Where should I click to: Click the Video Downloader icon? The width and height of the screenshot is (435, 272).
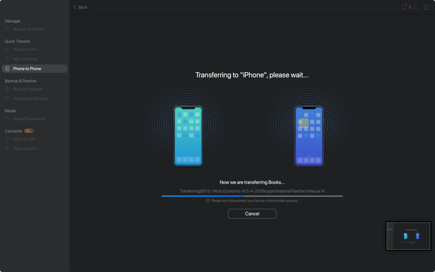(x=7, y=119)
